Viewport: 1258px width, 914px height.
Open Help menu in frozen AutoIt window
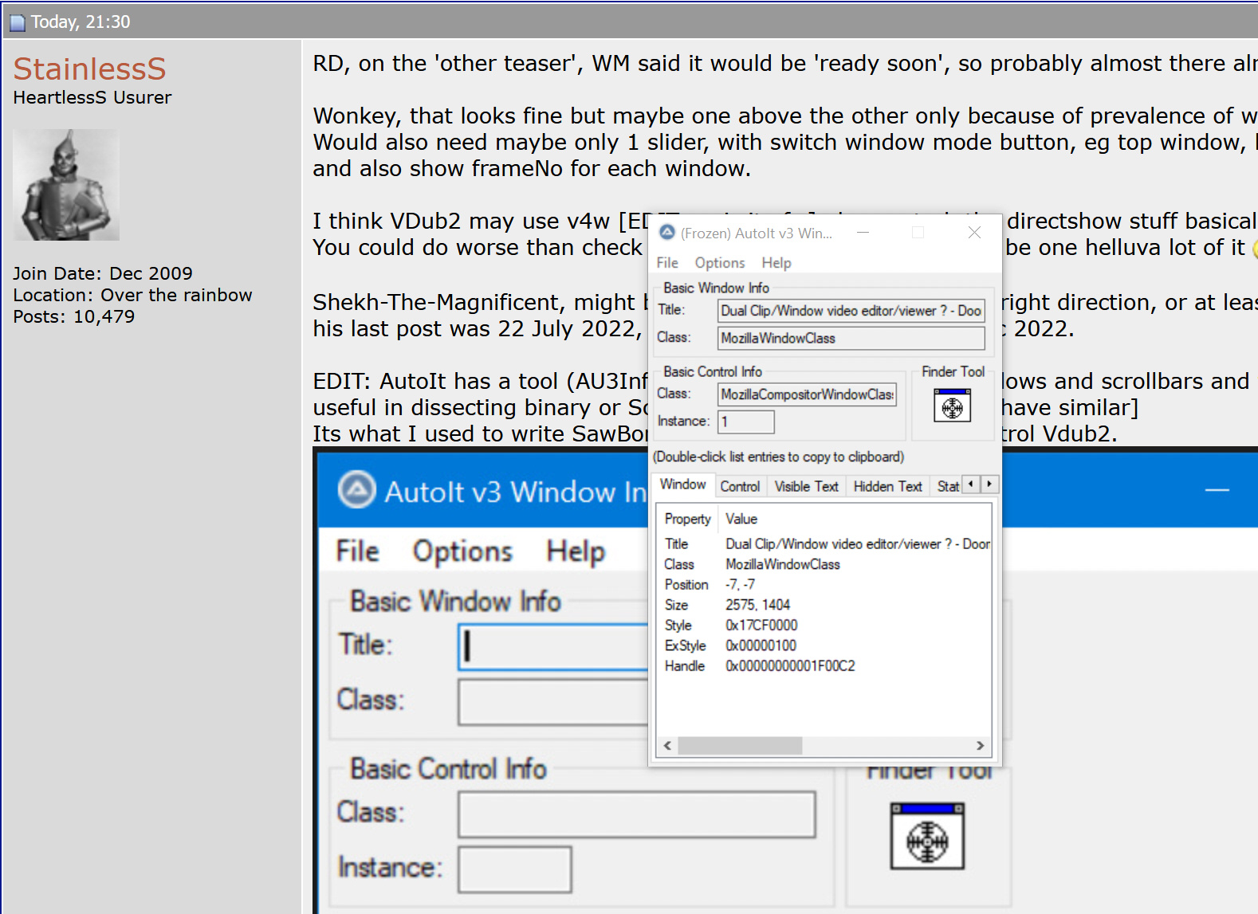(x=776, y=262)
